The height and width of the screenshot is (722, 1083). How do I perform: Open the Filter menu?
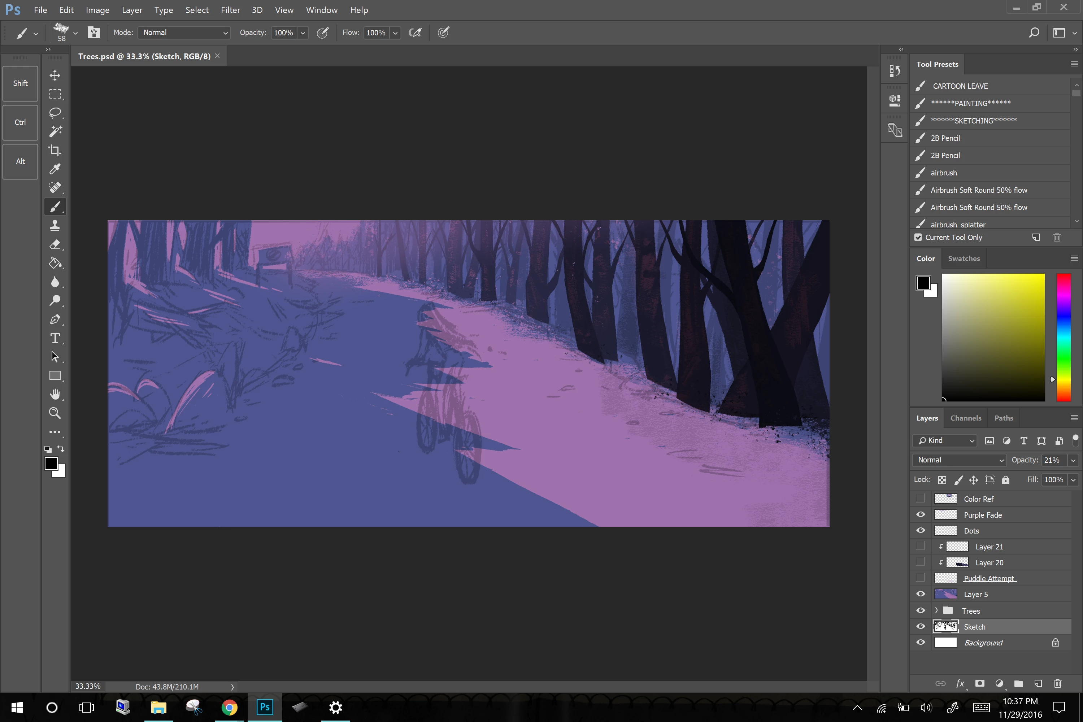click(x=230, y=10)
